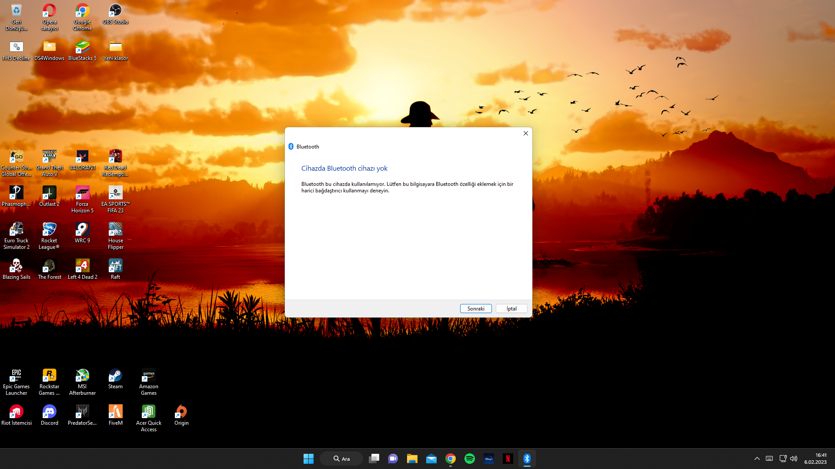Image resolution: width=835 pixels, height=469 pixels.
Task: Click the clock and date display
Action: point(815,459)
